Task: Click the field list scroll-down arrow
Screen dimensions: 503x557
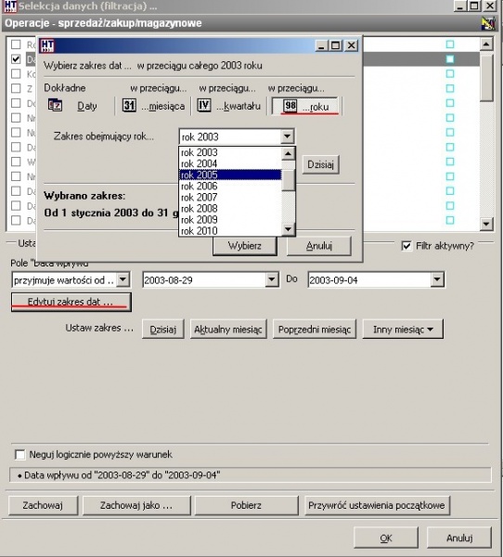Action: tap(486, 224)
